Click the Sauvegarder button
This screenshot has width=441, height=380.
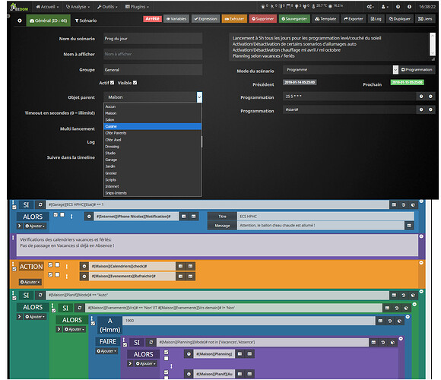point(294,19)
